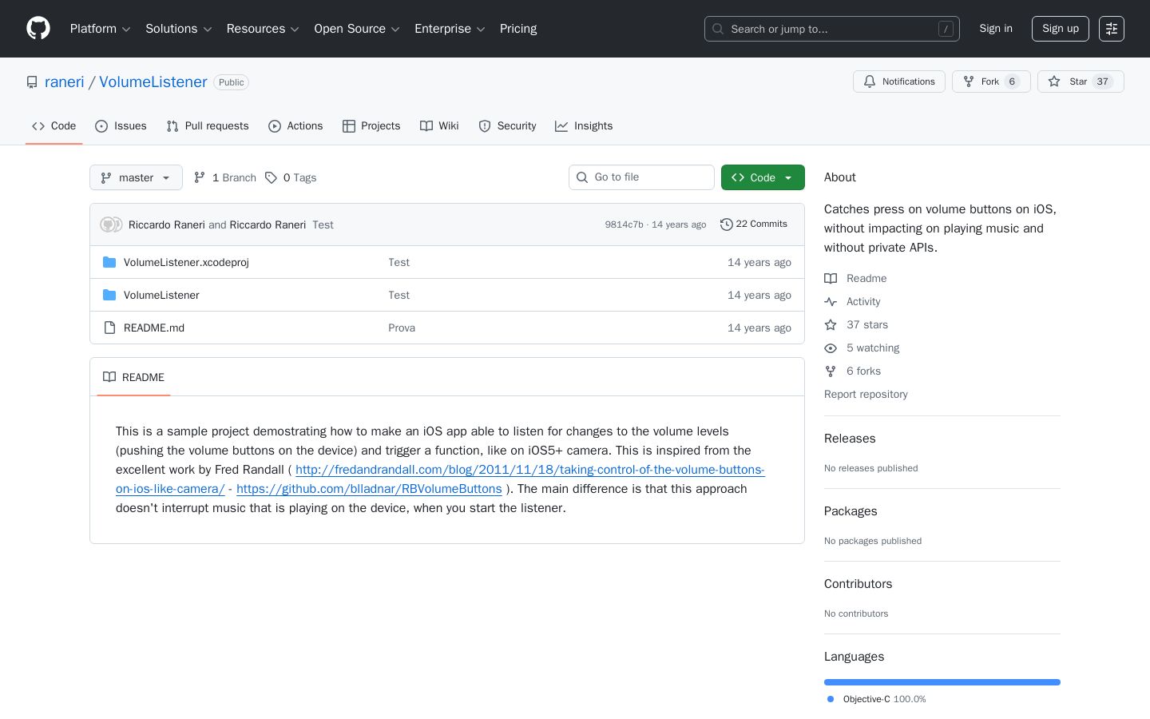Click the eye icon beside 5 watching
This screenshot has width=1150, height=719.
(x=831, y=348)
